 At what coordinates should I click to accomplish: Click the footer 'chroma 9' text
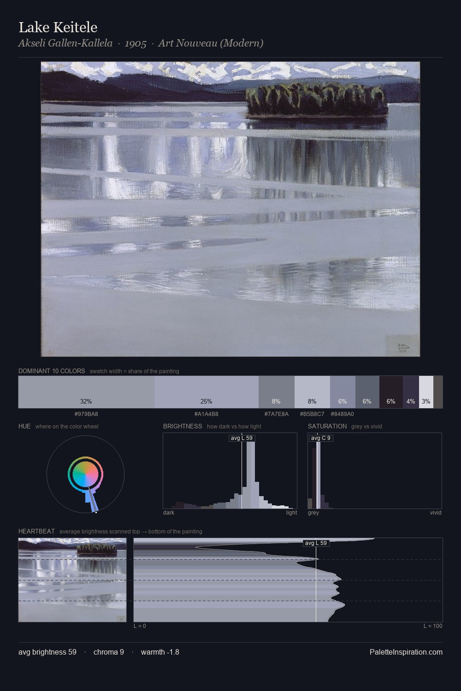[x=109, y=652]
